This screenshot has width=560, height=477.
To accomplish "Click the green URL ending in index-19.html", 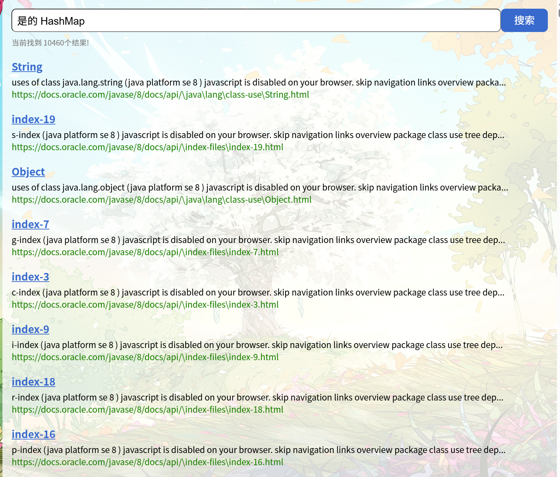I will [x=148, y=147].
